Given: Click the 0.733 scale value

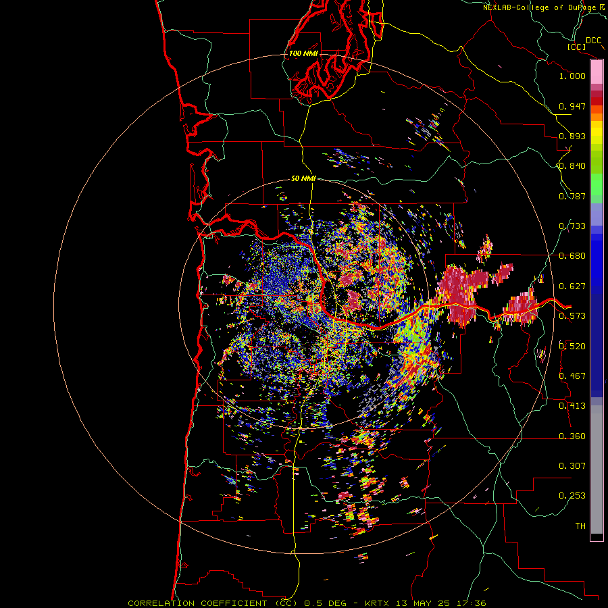Looking at the screenshot, I should (572, 226).
